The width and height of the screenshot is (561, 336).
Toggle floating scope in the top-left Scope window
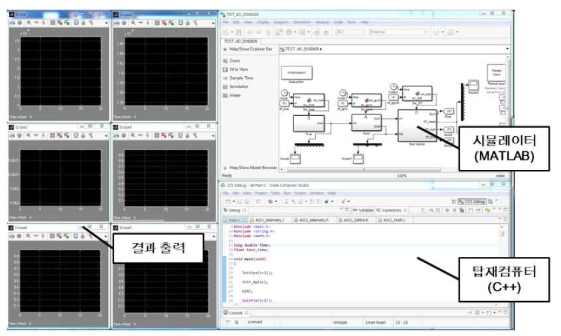pyautogui.click(x=76, y=22)
